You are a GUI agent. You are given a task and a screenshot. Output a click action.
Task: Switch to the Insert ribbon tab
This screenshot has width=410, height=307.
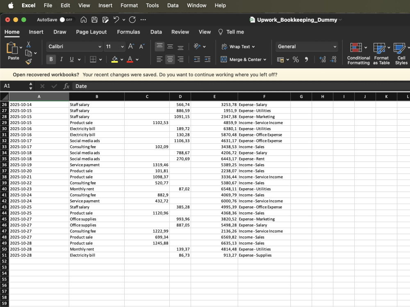[36, 32]
